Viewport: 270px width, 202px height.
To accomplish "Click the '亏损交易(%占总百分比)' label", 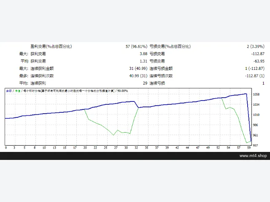I will (x=170, y=46).
